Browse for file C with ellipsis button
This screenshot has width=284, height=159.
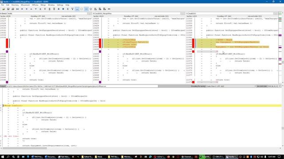(x=276, y=14)
